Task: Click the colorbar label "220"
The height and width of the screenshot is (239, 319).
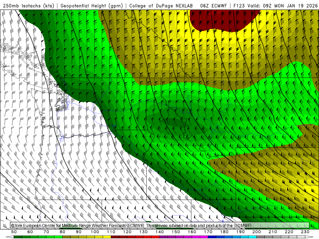Action: pos(289,232)
